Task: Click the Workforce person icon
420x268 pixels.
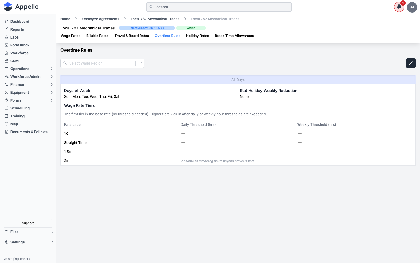Action: pyautogui.click(x=6, y=53)
